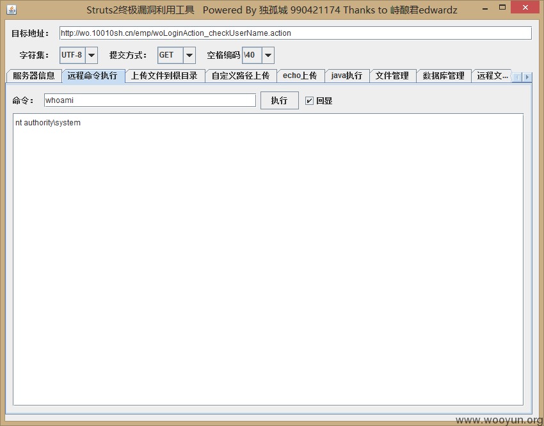
Task: Click the 命令 input field containing whoami
Action: point(150,100)
